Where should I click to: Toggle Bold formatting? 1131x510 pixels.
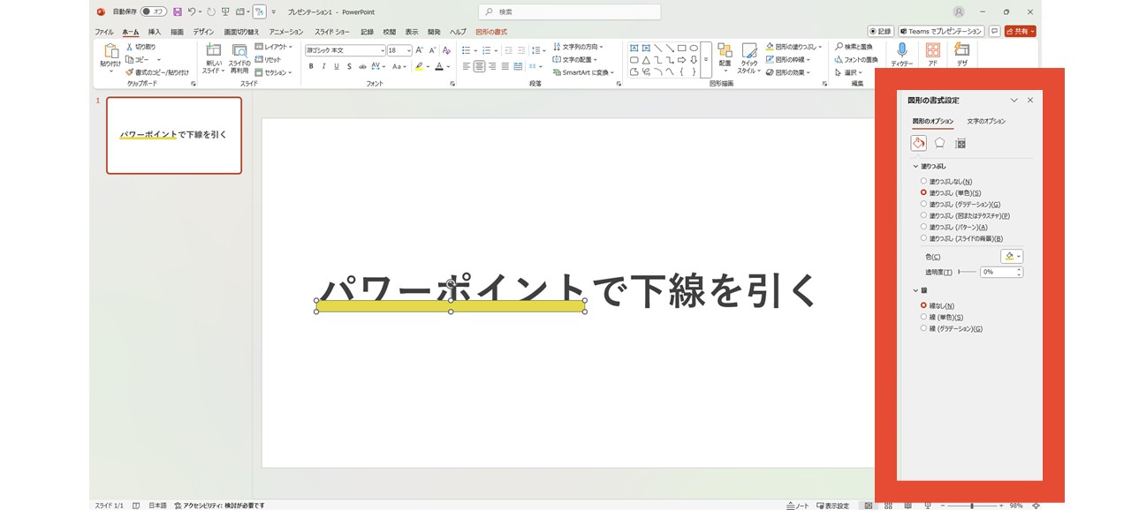[311, 66]
